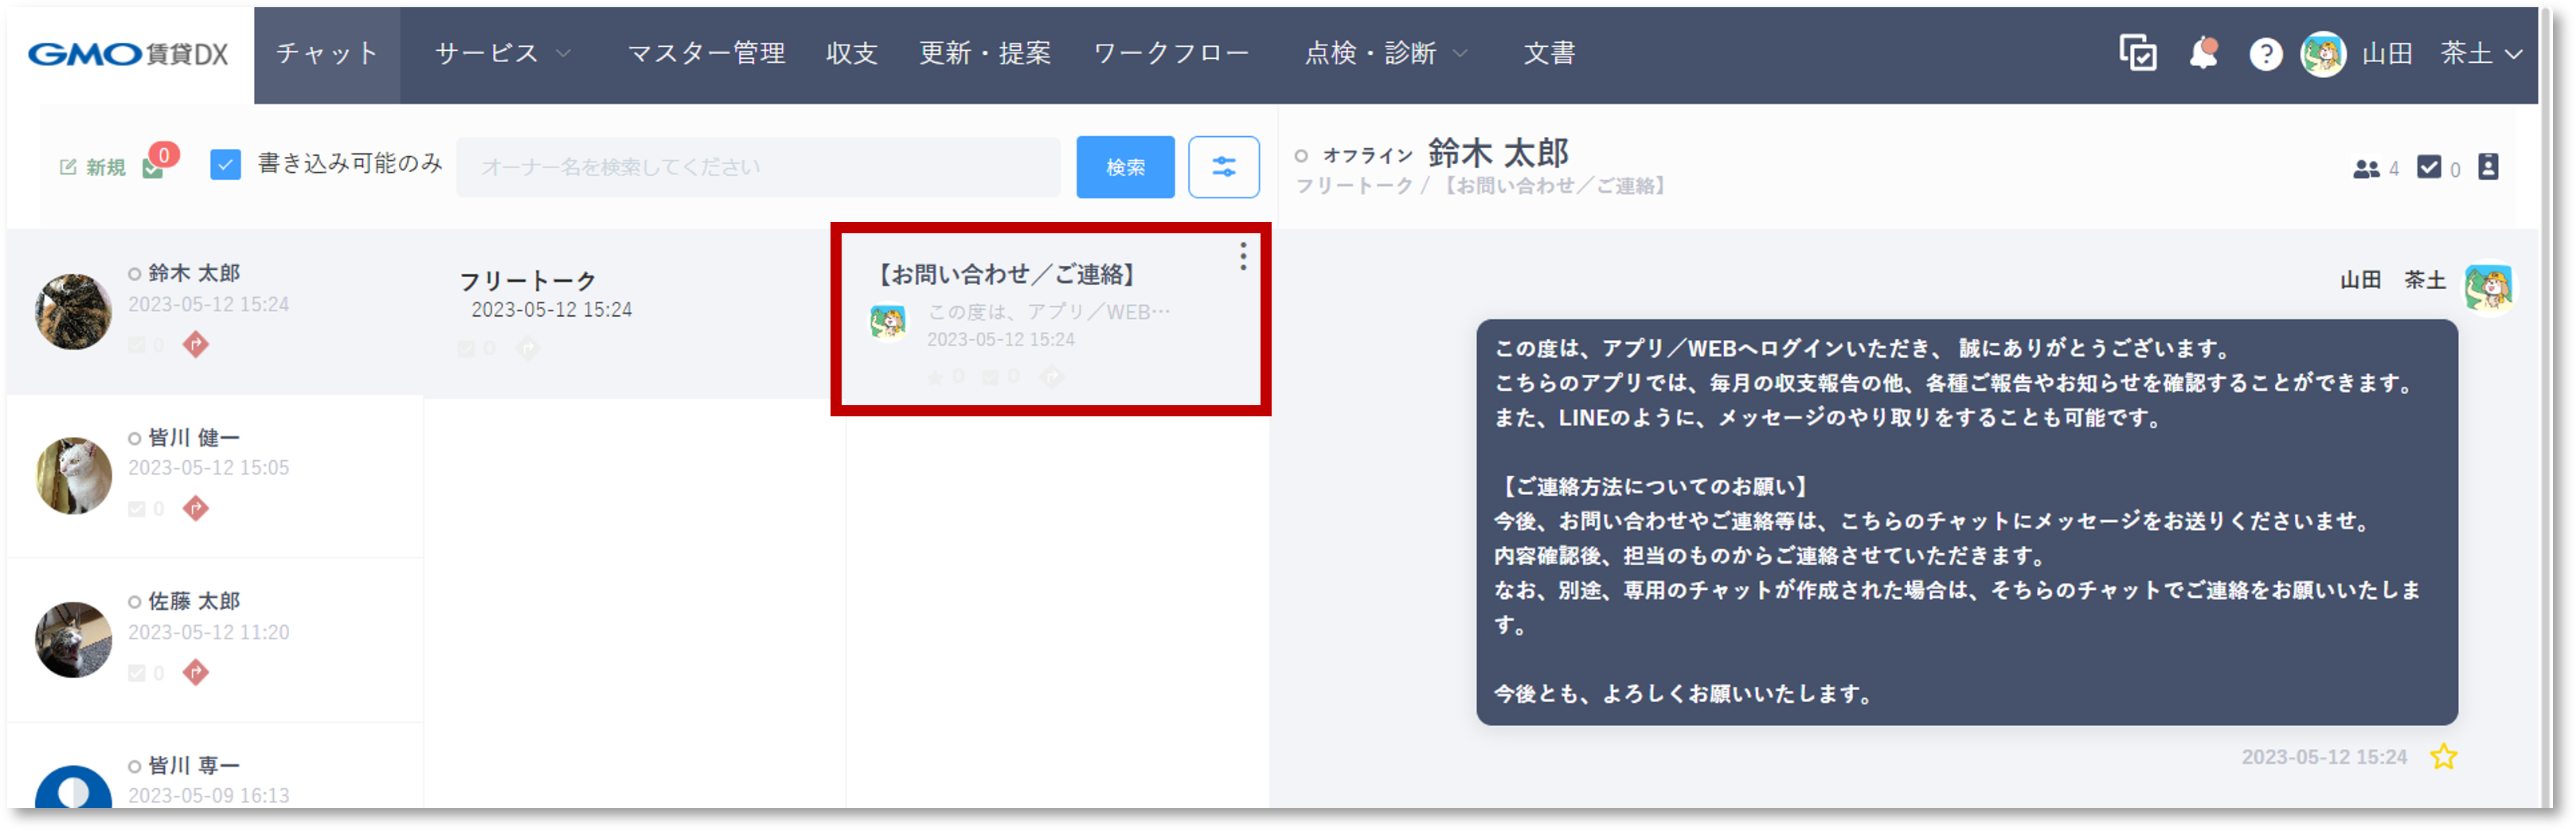Click the 新規 new chat button
The width and height of the screenshot is (2576, 831).
pyautogui.click(x=94, y=167)
